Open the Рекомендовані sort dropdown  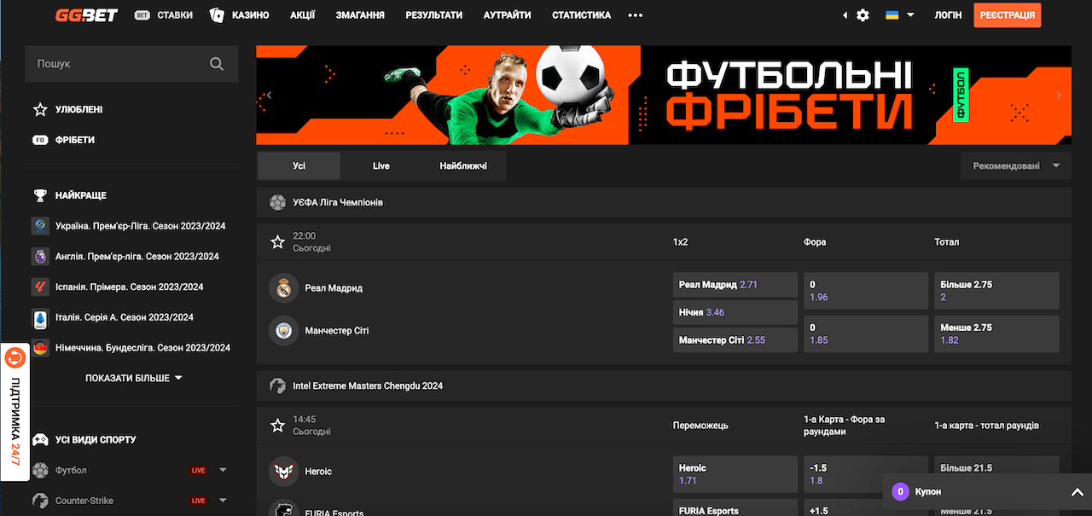point(1016,166)
